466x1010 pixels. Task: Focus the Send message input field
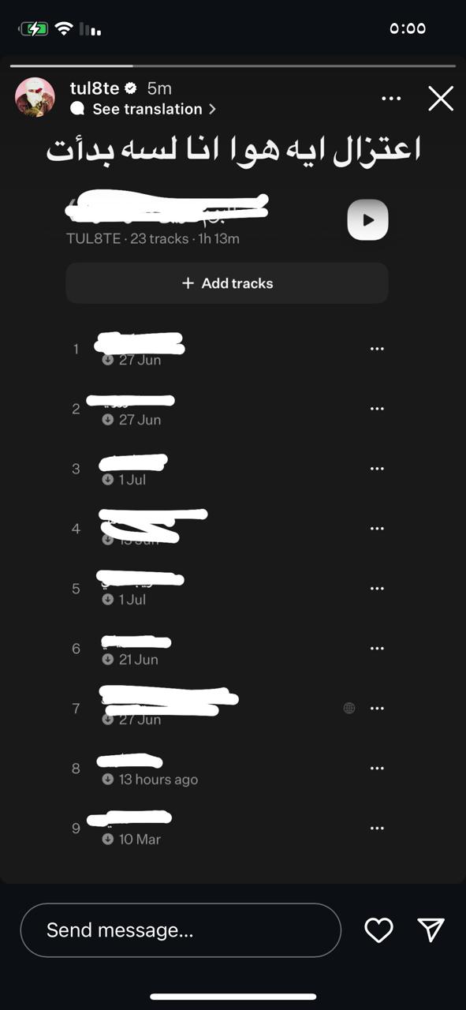pos(181,930)
